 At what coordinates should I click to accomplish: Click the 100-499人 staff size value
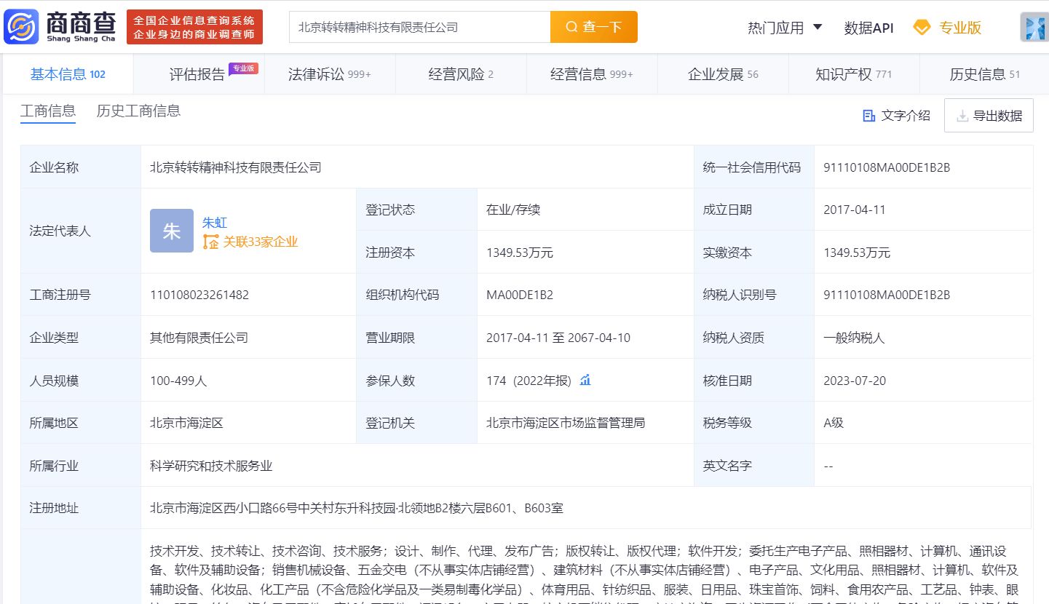178,380
